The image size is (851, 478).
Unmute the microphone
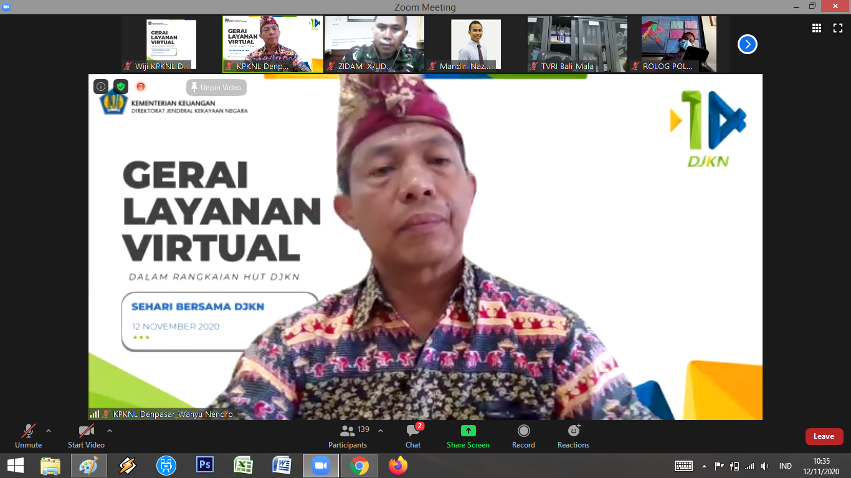pos(29,436)
